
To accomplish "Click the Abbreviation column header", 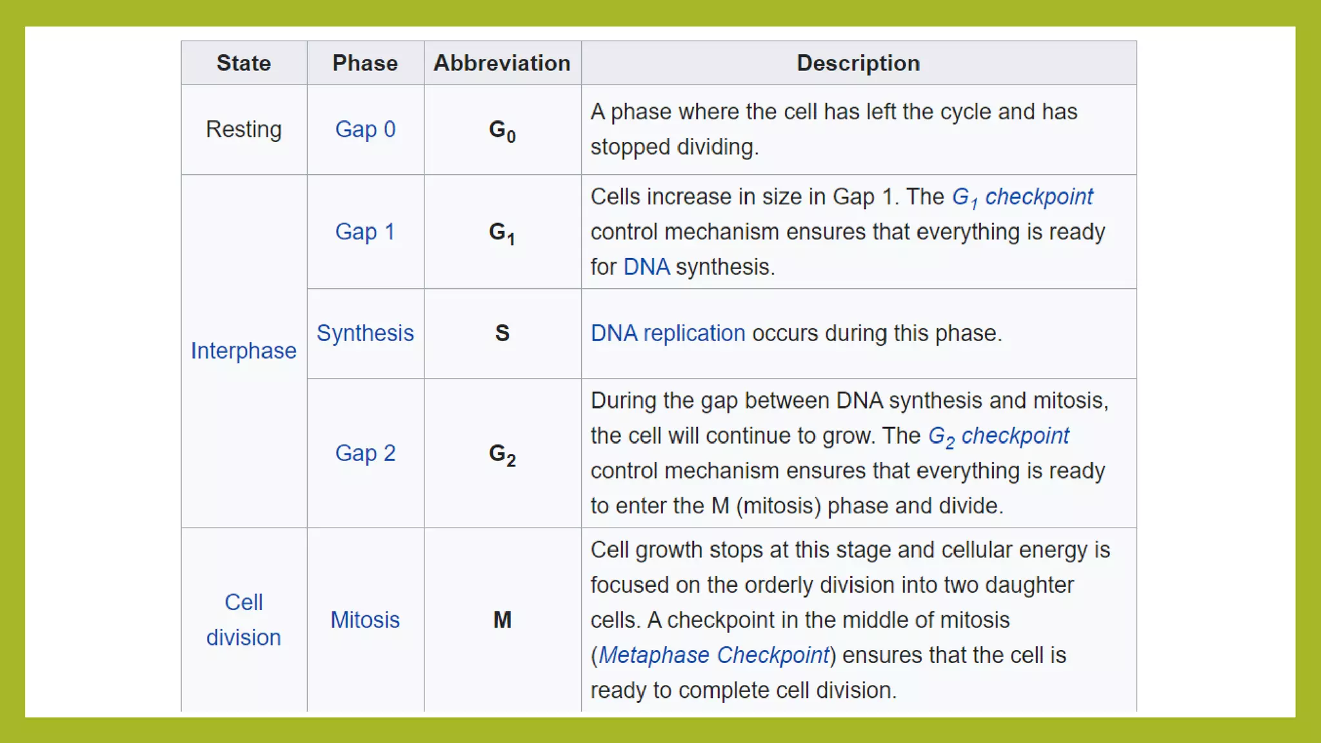I will click(x=502, y=63).
